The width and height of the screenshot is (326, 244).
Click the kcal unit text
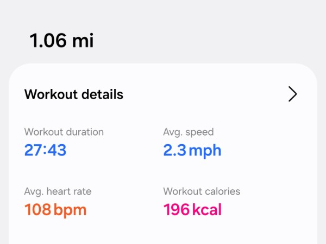tap(206, 209)
